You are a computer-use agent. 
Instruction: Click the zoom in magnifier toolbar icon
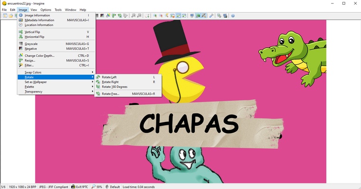pos(155,16)
